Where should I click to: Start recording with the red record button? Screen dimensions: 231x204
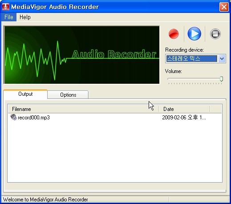tap(174, 34)
